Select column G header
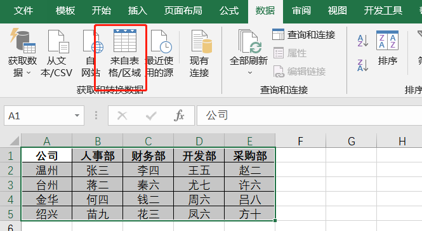The image size is (422, 231). [351, 140]
